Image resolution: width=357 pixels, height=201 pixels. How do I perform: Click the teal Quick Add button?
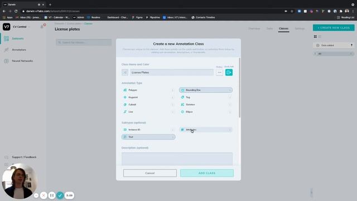click(229, 73)
